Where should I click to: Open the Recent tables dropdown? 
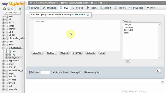(12, 13)
